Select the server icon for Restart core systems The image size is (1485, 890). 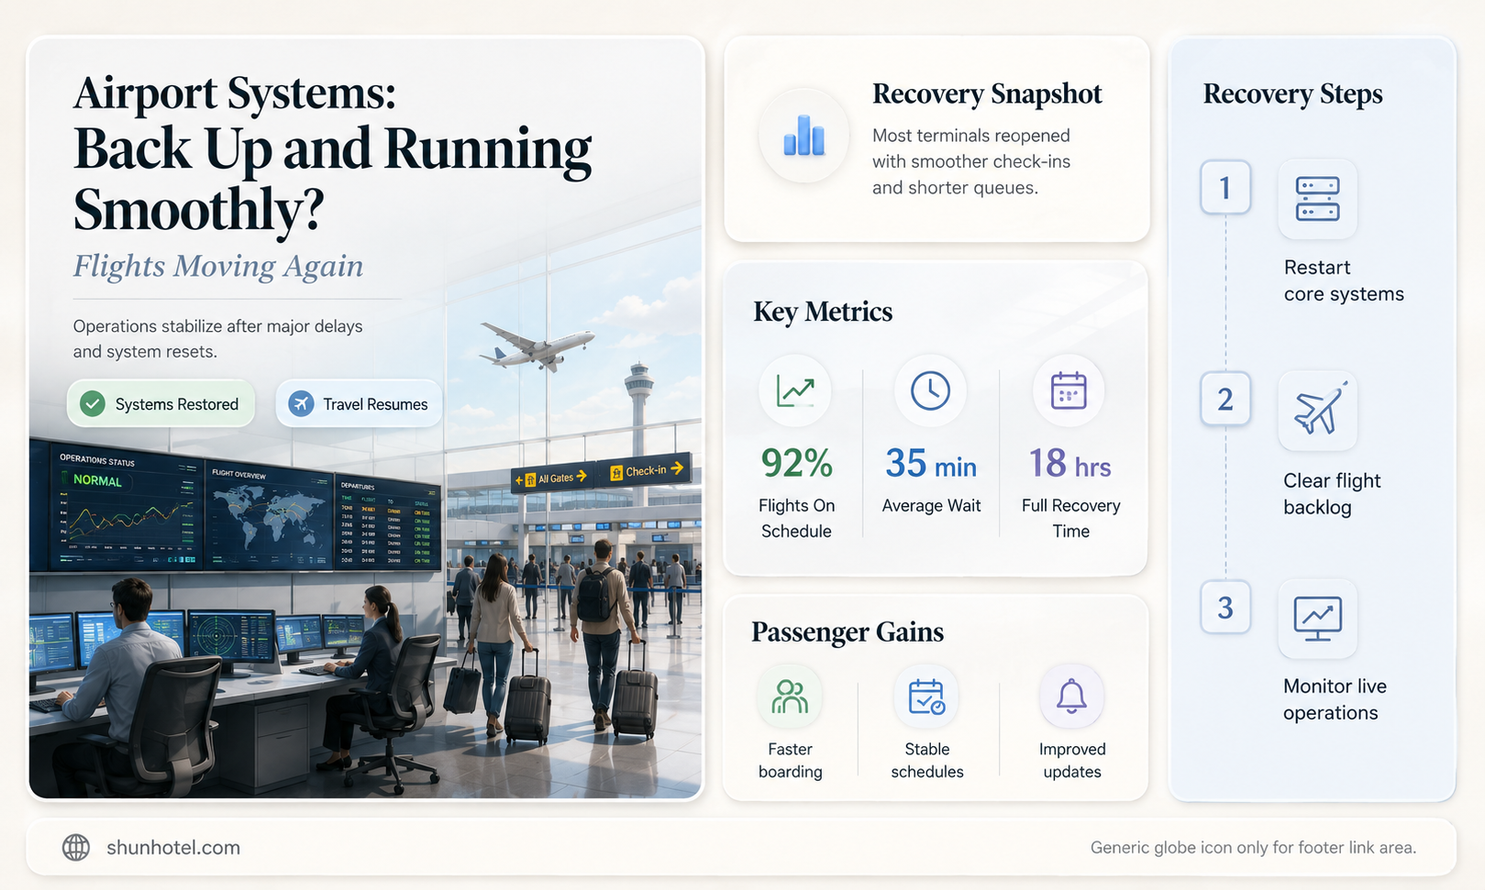1317,199
